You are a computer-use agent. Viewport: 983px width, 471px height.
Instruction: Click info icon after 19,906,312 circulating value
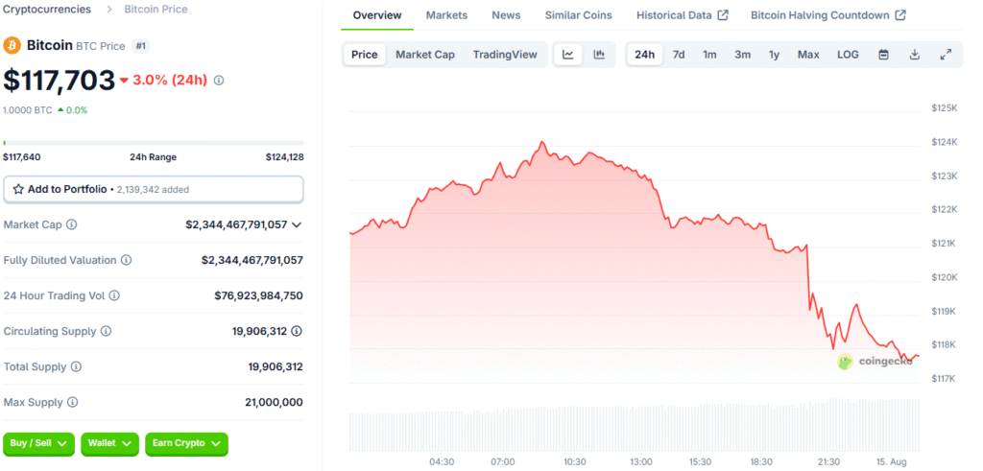[298, 331]
